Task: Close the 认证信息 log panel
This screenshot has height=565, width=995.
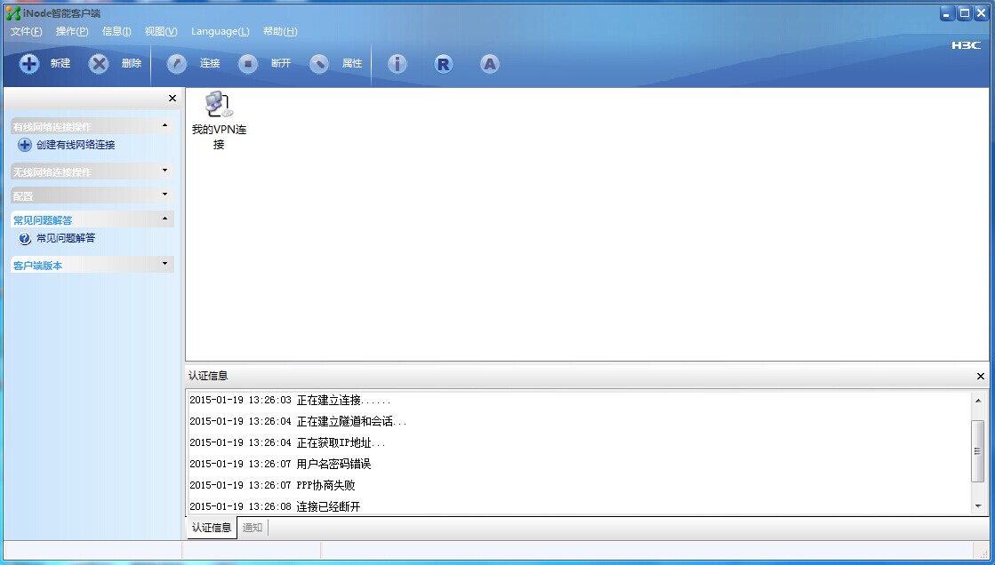Action: pyautogui.click(x=981, y=377)
